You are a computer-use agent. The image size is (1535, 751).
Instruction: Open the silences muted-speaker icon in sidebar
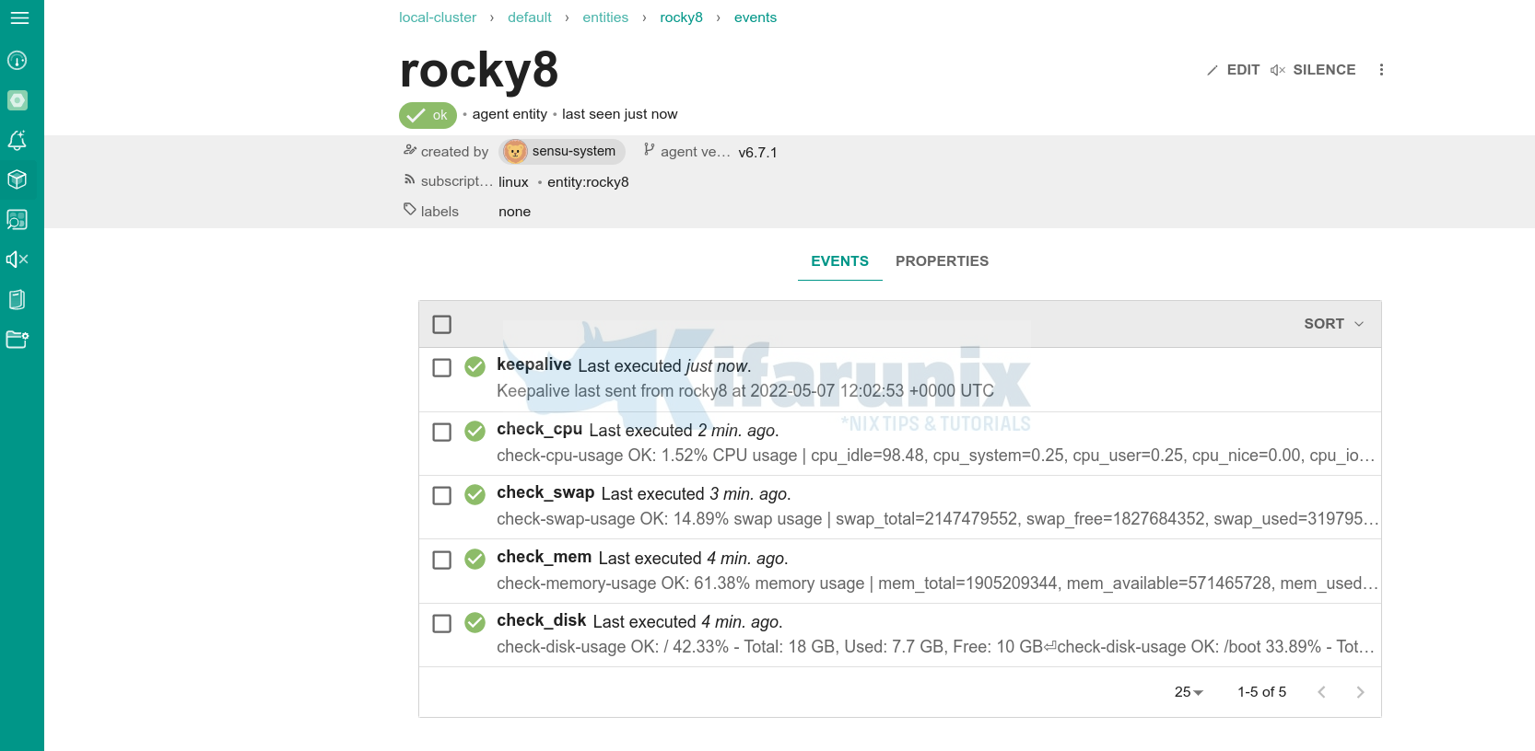(18, 260)
